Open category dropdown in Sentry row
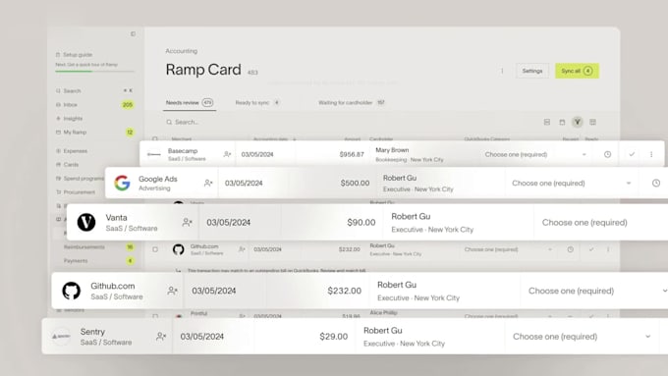This screenshot has width=668, height=376. tap(582, 337)
